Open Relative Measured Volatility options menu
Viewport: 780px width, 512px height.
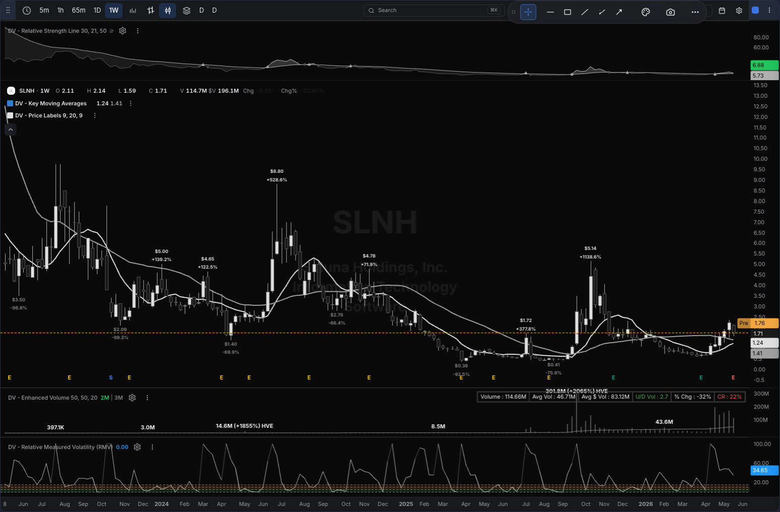point(152,447)
